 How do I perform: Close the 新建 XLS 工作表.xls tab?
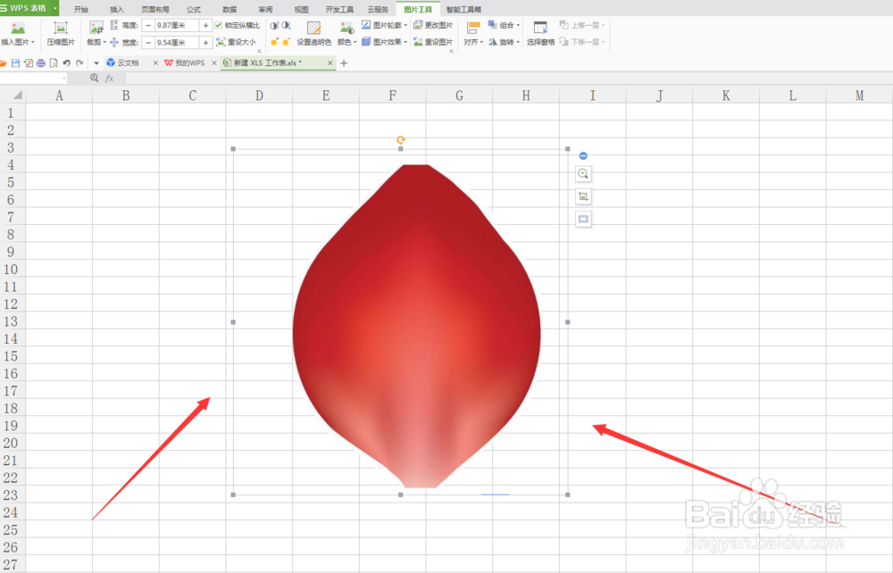point(330,63)
